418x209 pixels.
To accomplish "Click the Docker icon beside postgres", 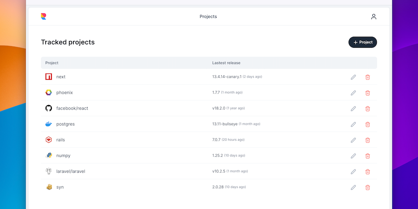I will point(49,124).
